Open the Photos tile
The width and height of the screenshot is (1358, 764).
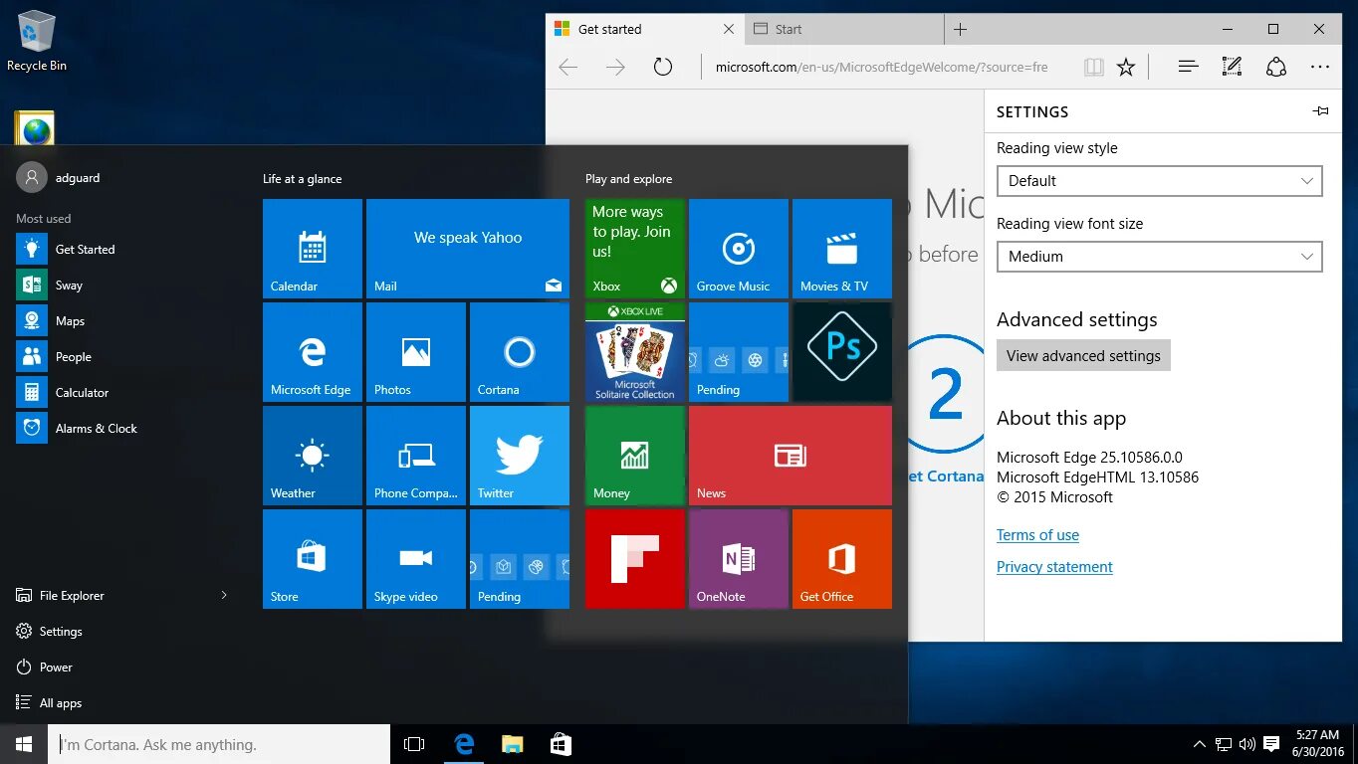click(416, 352)
